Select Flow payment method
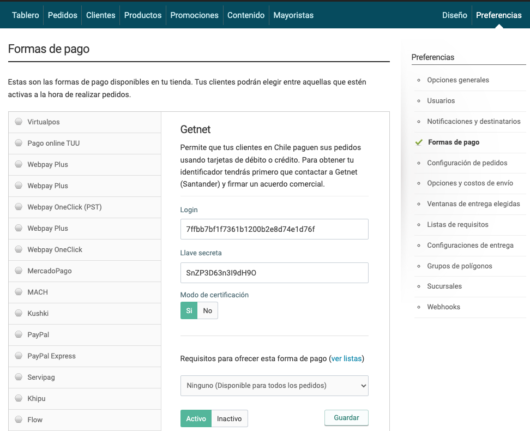530x431 pixels. coord(85,421)
